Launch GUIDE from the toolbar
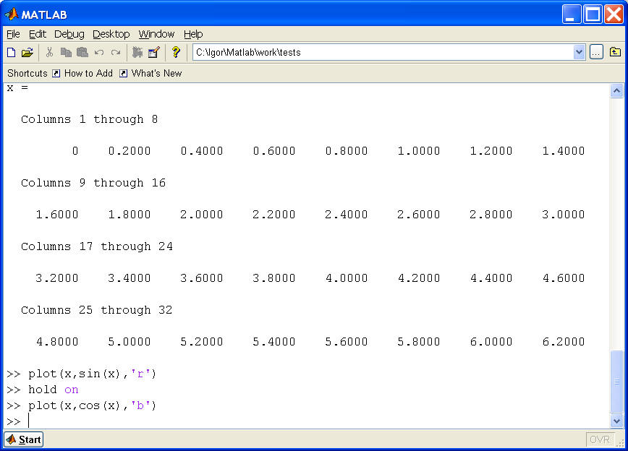The image size is (628, 451). tap(153, 52)
